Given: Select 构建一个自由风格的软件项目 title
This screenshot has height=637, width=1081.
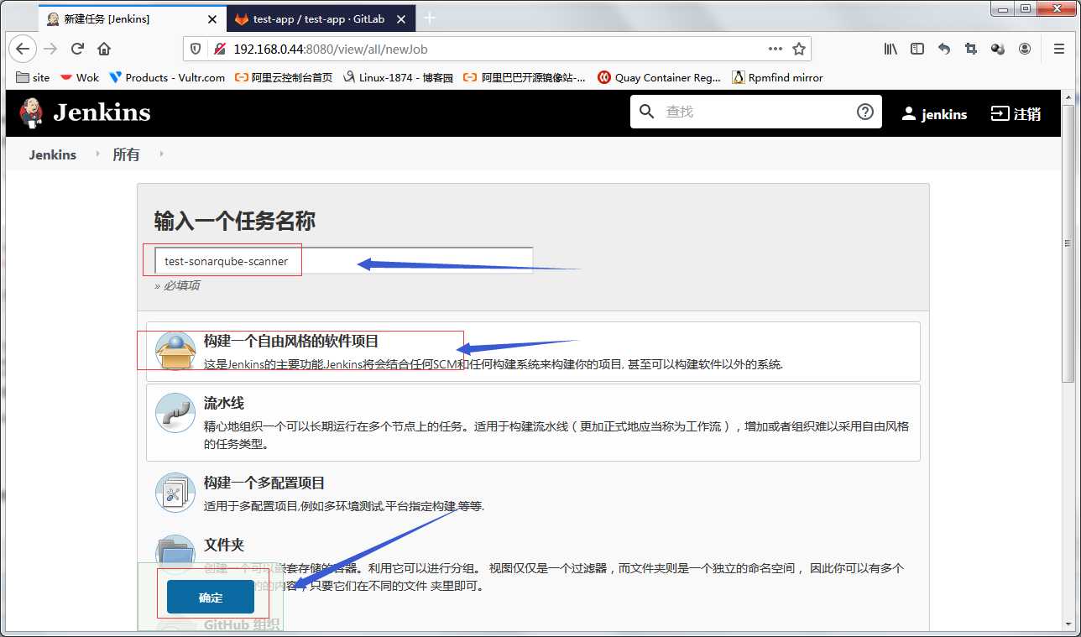Looking at the screenshot, I should tap(291, 341).
